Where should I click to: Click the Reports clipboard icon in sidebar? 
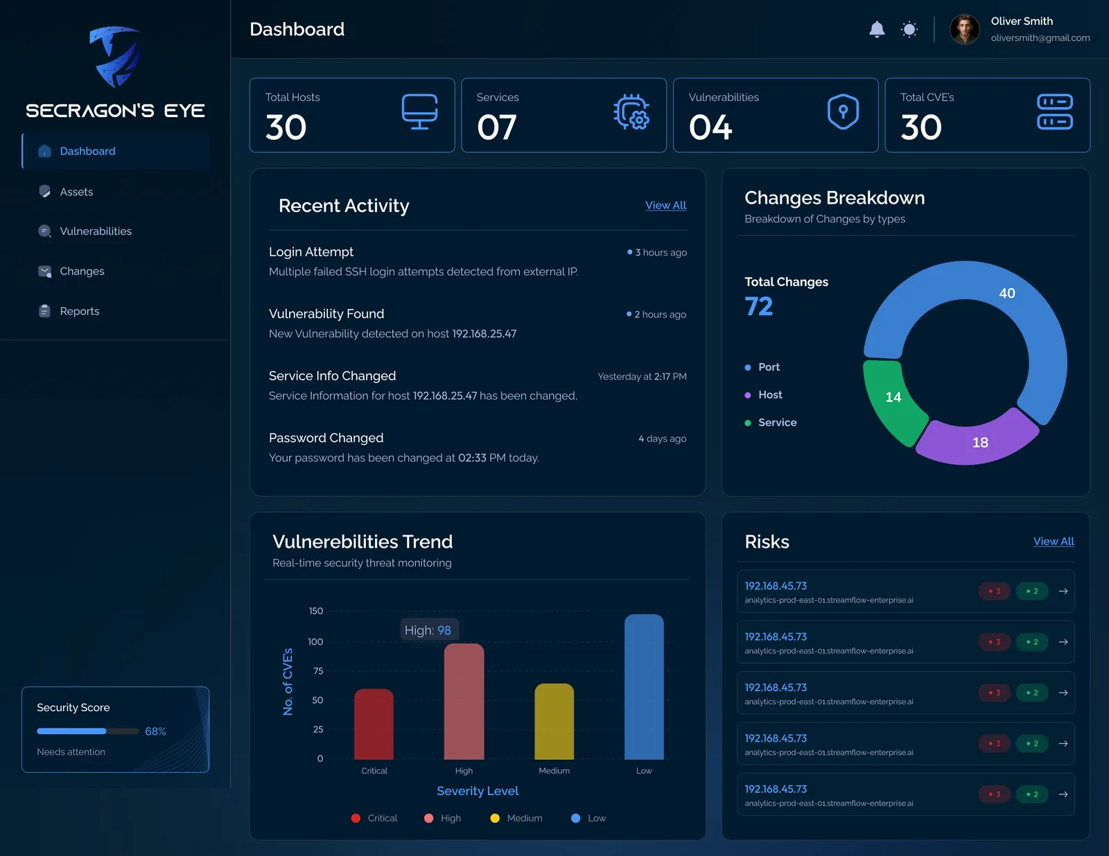pos(45,311)
